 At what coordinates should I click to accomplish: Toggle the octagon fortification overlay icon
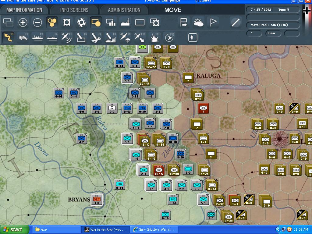[67, 22]
